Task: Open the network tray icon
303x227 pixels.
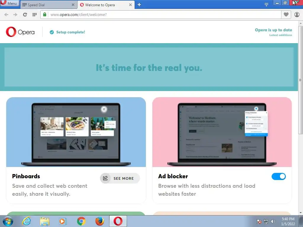Action: point(266,221)
